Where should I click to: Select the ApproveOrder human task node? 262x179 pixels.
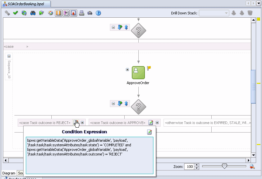(x=138, y=73)
